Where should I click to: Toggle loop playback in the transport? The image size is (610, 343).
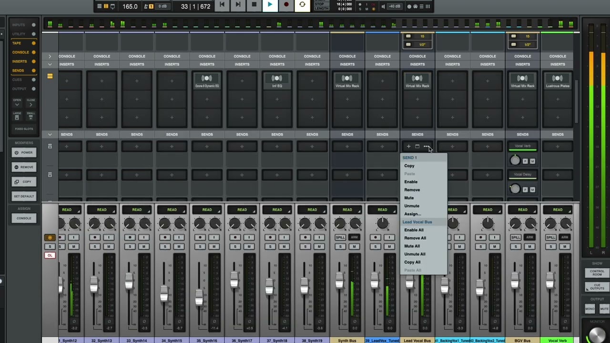coord(302,5)
